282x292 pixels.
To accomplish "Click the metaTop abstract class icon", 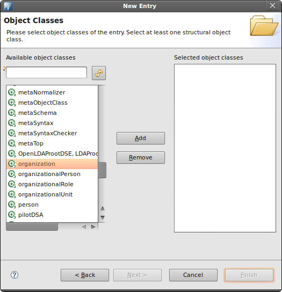I will click(x=12, y=143).
